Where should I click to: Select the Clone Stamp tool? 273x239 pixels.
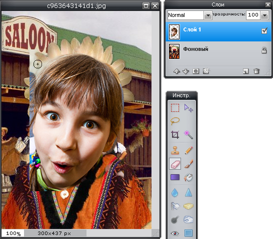pyautogui.click(x=175, y=150)
